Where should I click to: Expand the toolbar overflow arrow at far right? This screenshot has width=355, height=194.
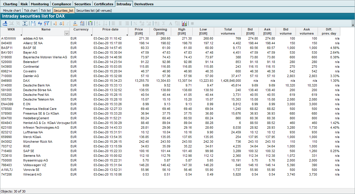click(353, 25)
